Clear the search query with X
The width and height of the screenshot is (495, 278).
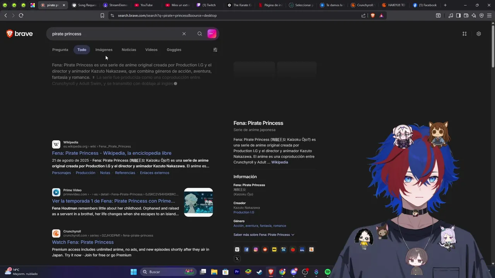point(184,34)
